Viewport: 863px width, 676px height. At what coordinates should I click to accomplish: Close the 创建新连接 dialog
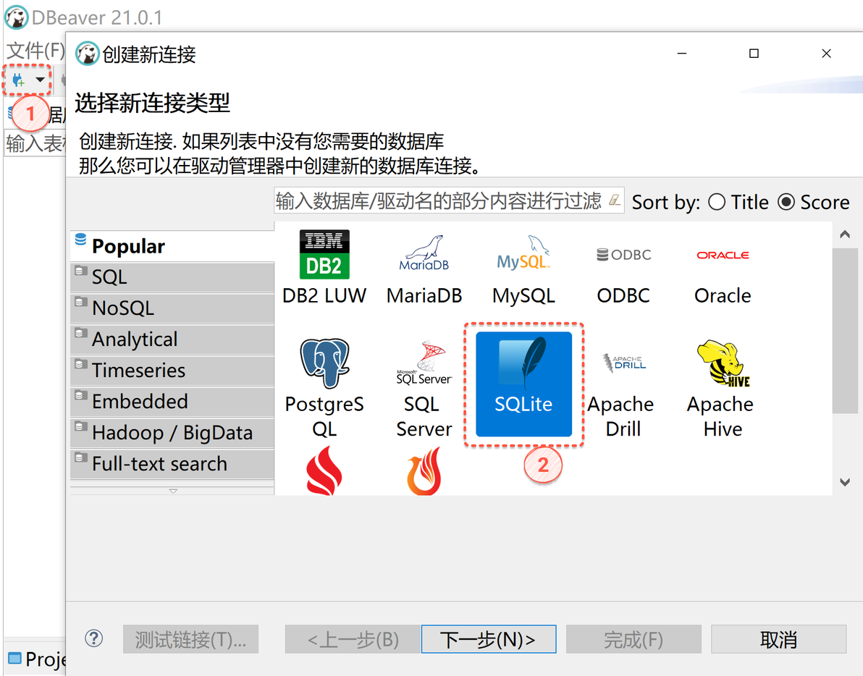826,54
